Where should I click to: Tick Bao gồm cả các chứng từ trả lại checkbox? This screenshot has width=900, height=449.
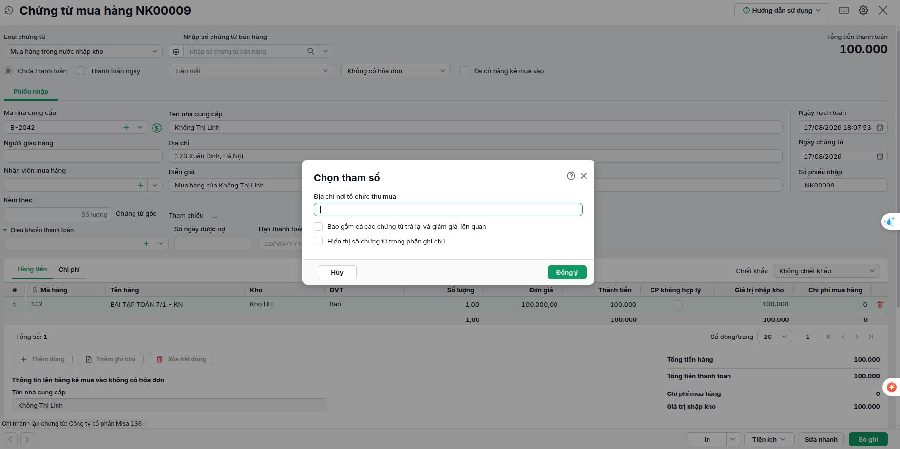coord(318,226)
